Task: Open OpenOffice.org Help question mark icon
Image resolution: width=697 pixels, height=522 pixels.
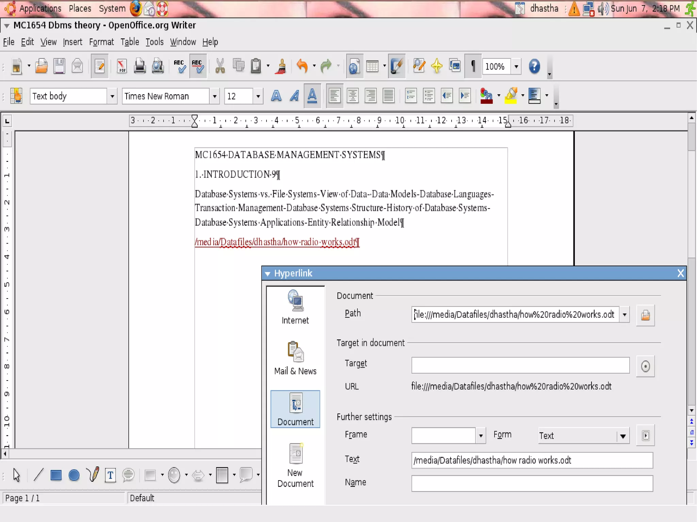Action: (x=534, y=66)
